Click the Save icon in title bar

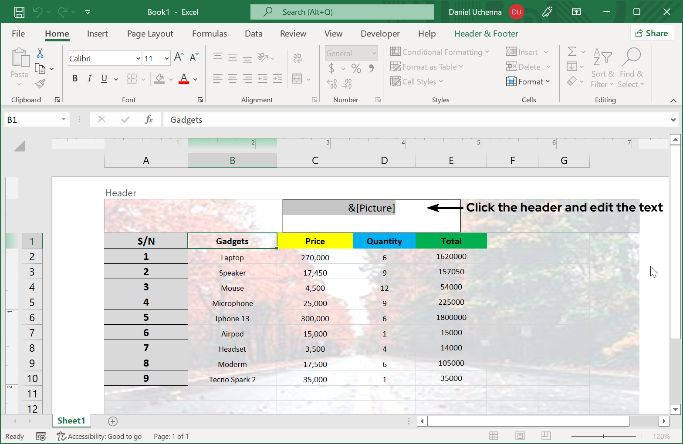pos(19,12)
